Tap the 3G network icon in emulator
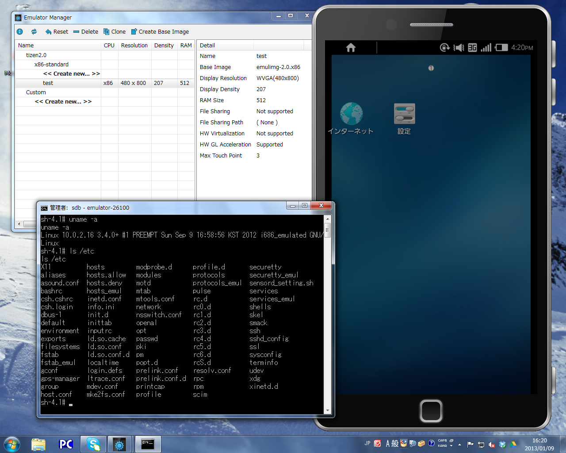Viewport: 566px width, 453px height. (472, 47)
